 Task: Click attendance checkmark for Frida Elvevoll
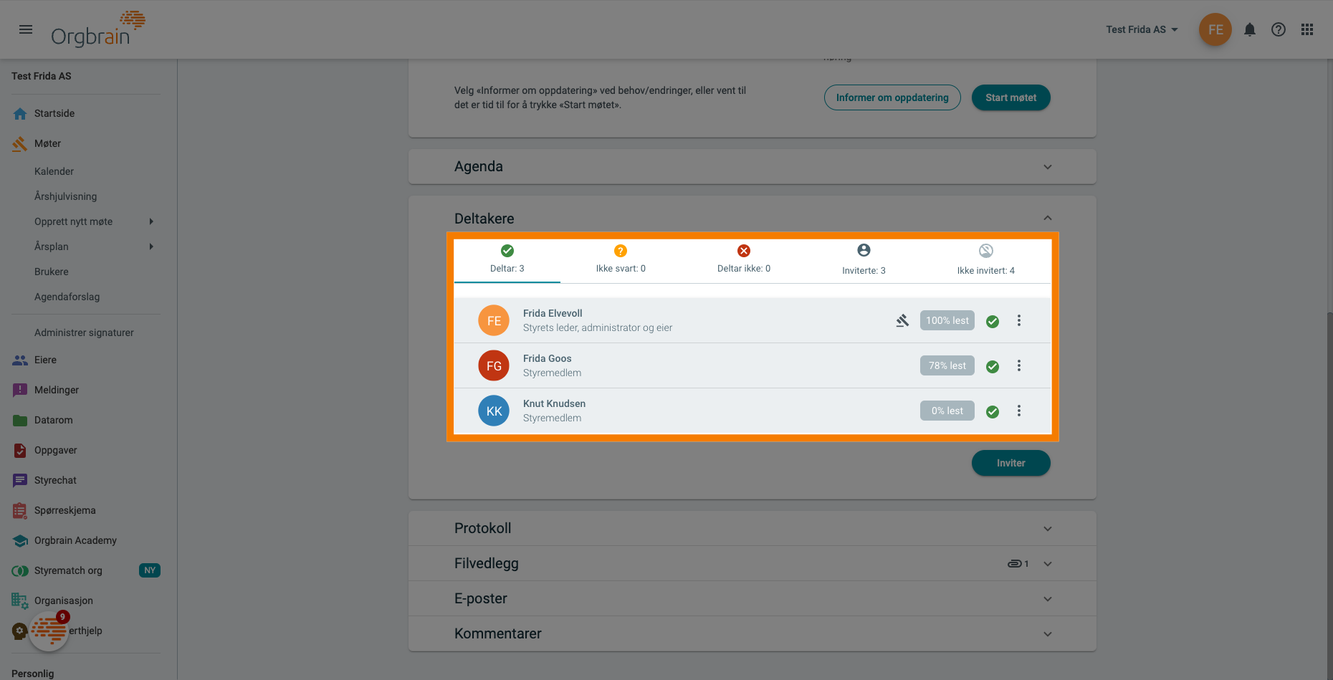coord(993,321)
